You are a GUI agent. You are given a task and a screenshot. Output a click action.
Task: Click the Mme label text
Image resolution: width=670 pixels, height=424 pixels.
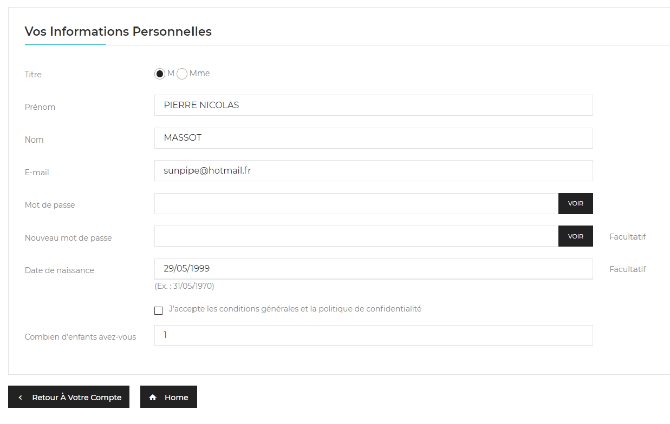pyautogui.click(x=199, y=74)
